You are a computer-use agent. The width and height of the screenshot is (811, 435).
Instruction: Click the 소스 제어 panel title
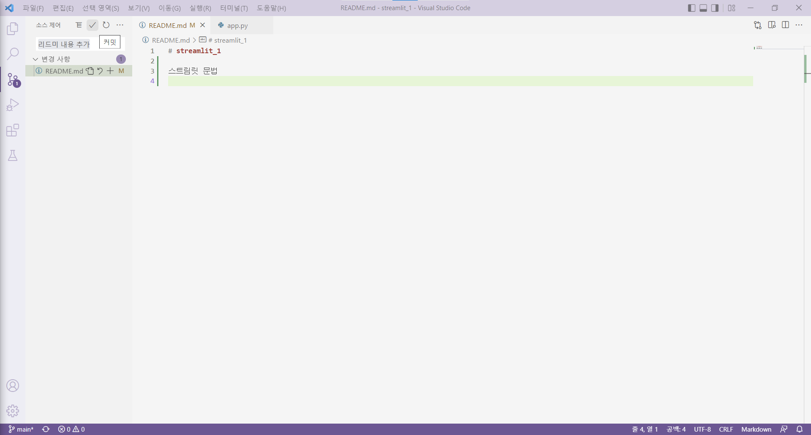[48, 25]
